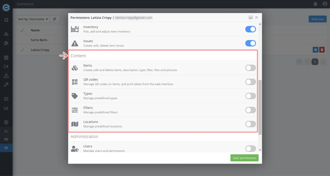Toggle sort order direction button

(x=55, y=19)
